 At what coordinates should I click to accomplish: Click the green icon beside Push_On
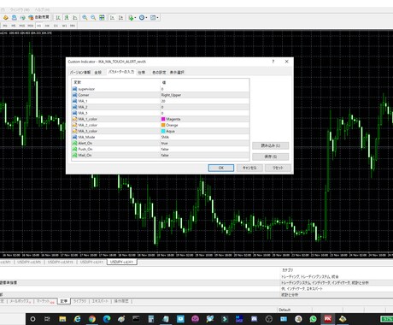click(74, 149)
